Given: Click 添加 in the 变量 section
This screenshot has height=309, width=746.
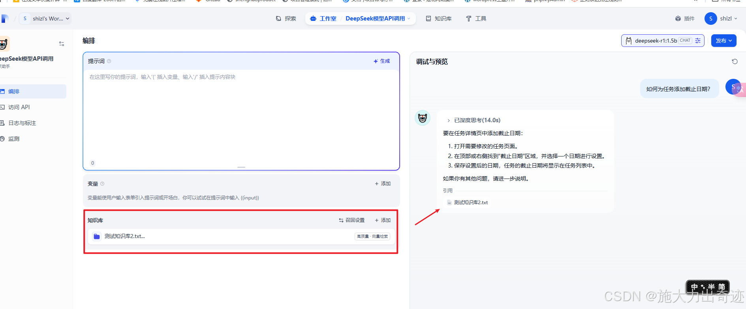Looking at the screenshot, I should click(x=383, y=184).
